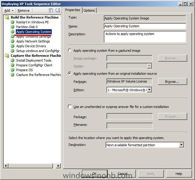Select Restart in Windows PE step
This screenshot has height=180, width=195.
tap(32, 22)
